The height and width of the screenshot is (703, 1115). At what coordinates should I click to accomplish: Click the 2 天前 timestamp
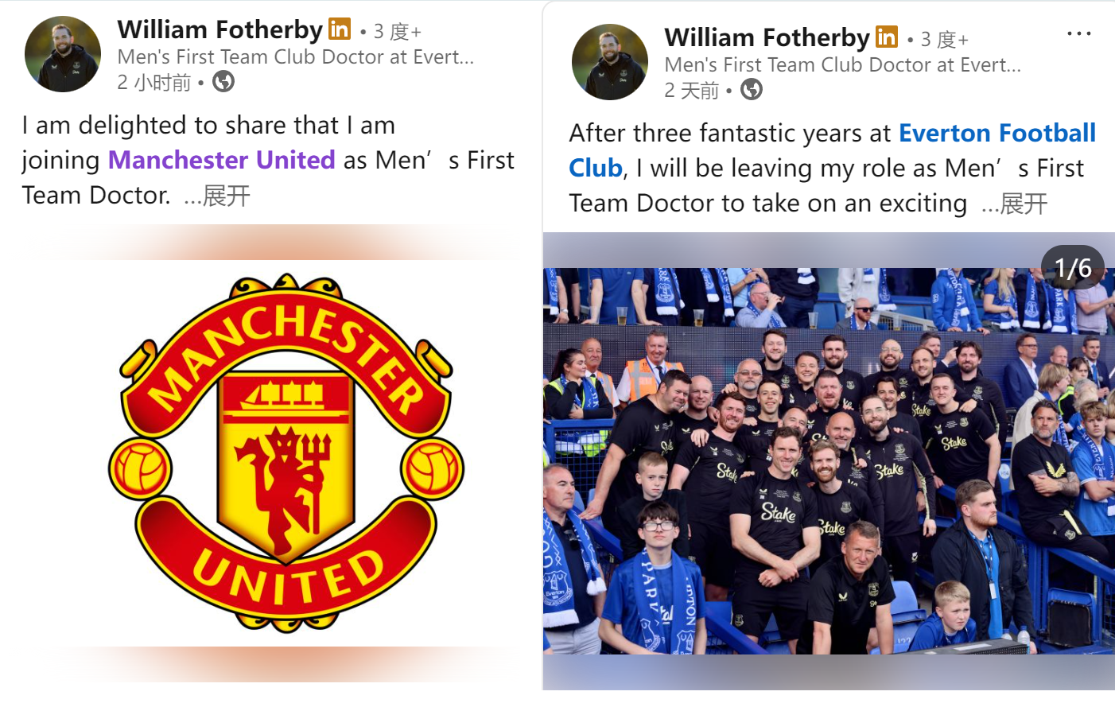[x=691, y=90]
